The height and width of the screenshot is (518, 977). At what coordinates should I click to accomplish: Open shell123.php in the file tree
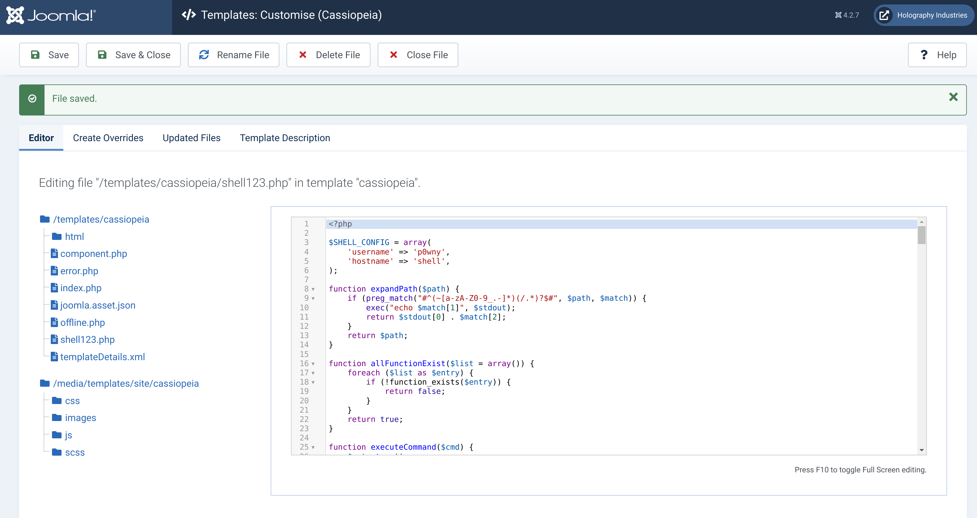[x=88, y=340]
